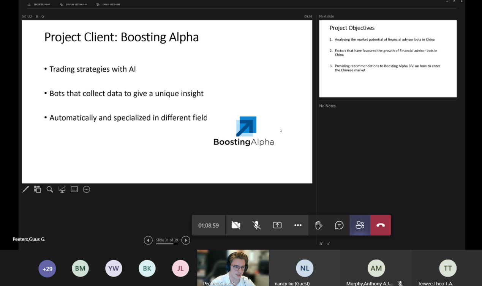
Task: Open the see all slides view
Action: [x=38, y=189]
